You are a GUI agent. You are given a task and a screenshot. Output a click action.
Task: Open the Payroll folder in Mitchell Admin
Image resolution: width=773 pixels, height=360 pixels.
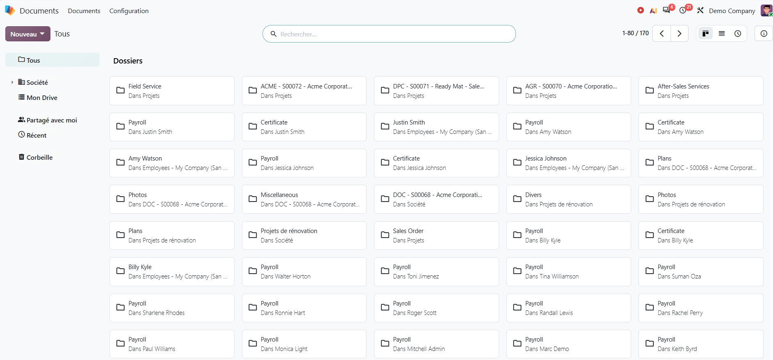coord(436,344)
